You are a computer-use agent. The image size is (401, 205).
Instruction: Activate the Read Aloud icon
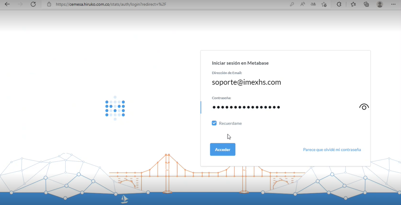coord(303,4)
